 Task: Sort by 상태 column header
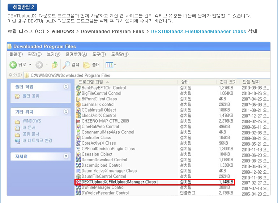pos(197,82)
